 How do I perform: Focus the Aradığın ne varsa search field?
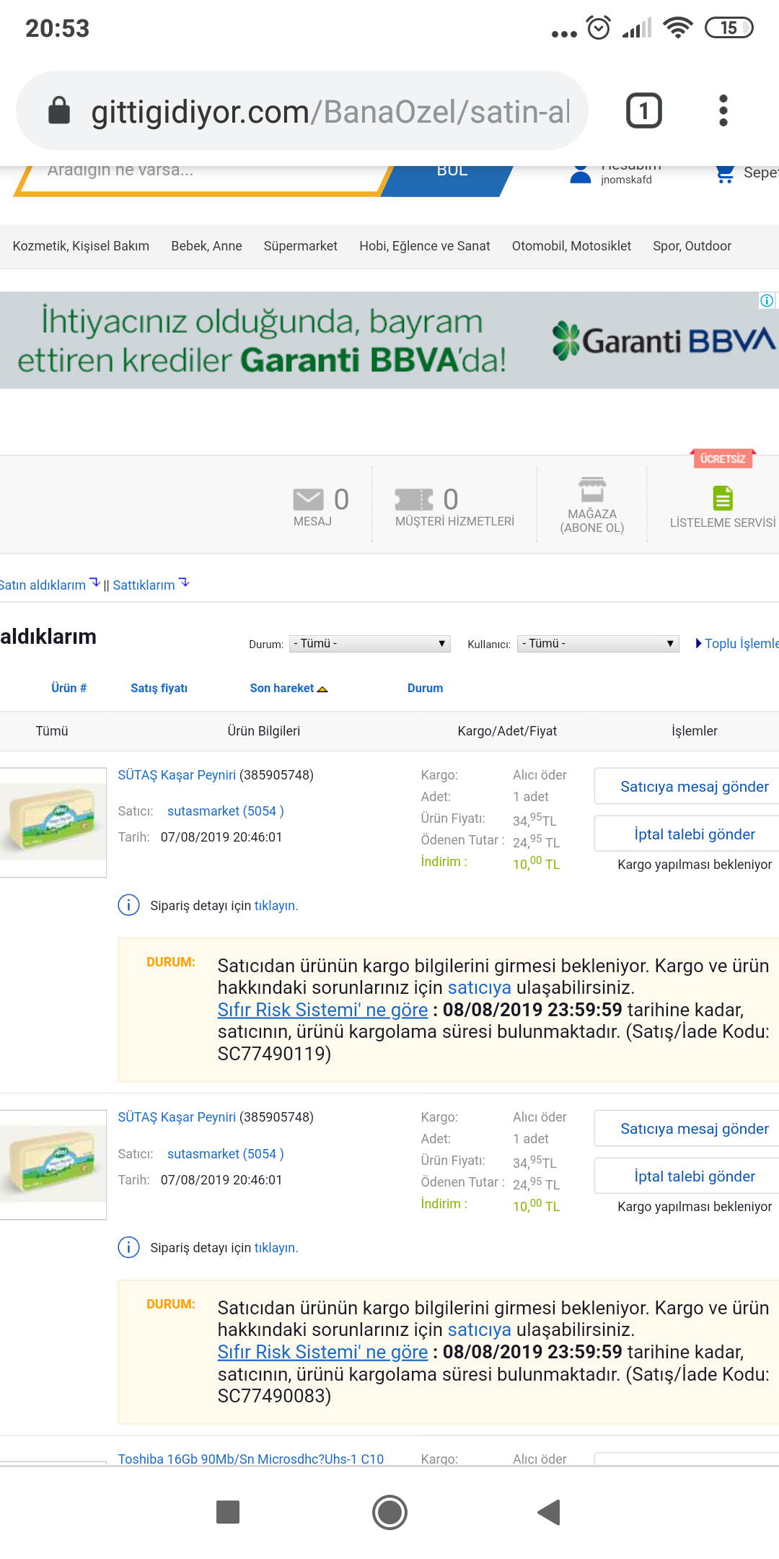pyautogui.click(x=202, y=179)
